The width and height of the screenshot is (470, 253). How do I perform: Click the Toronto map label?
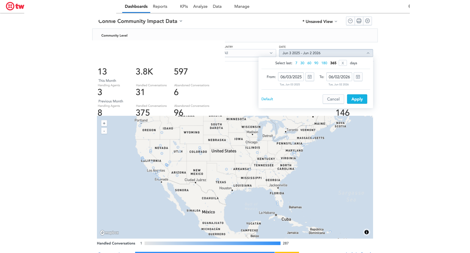[292, 130]
